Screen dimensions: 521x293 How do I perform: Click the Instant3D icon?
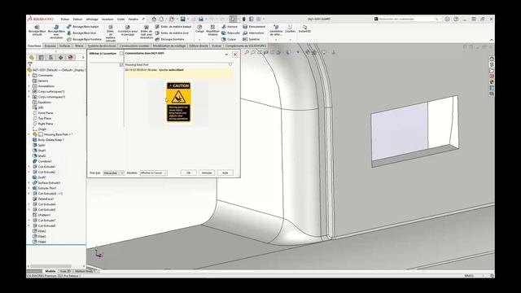304,27
